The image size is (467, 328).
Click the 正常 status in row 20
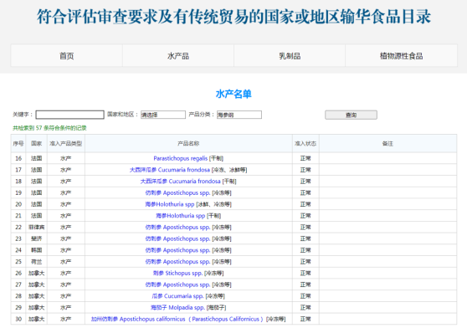[x=305, y=204]
